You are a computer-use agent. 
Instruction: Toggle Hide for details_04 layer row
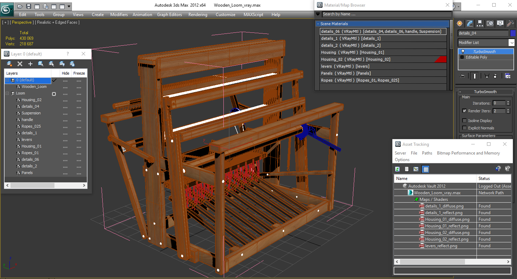65,107
